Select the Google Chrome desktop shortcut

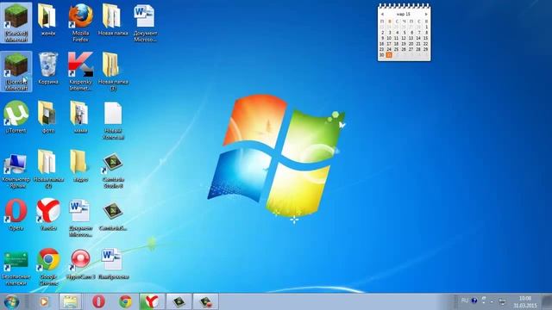[48, 266]
